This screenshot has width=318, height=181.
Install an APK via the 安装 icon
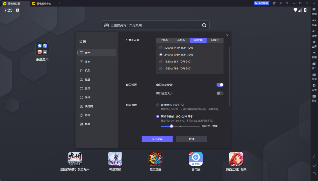pos(314,77)
